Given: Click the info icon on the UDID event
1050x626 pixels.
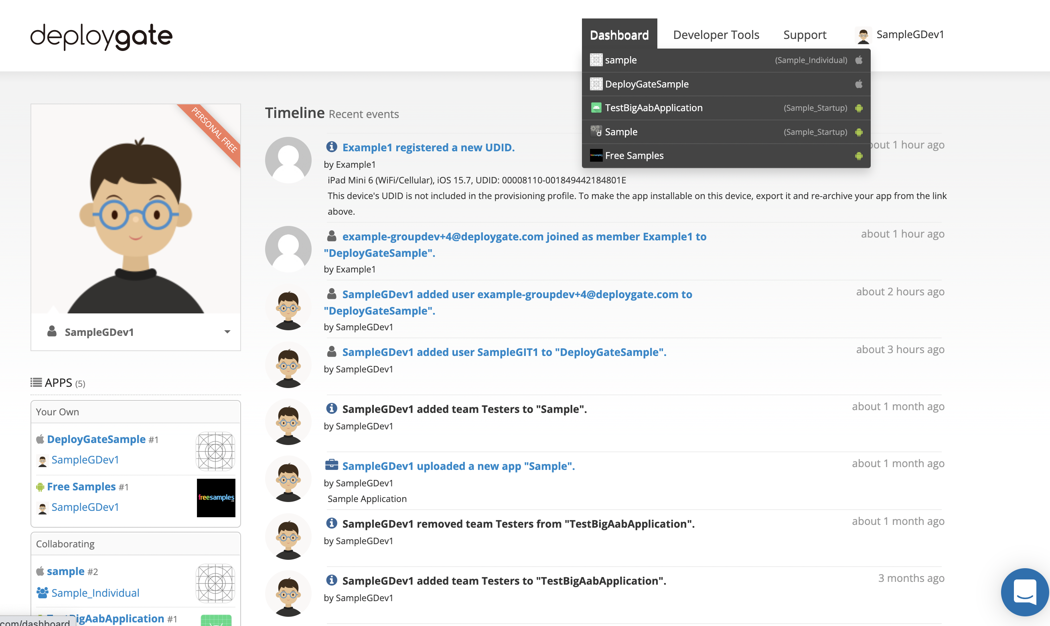Looking at the screenshot, I should (331, 147).
